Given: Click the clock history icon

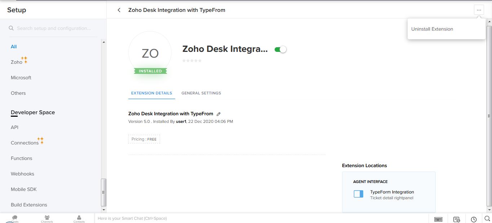Looking at the screenshot, I should point(474,219).
